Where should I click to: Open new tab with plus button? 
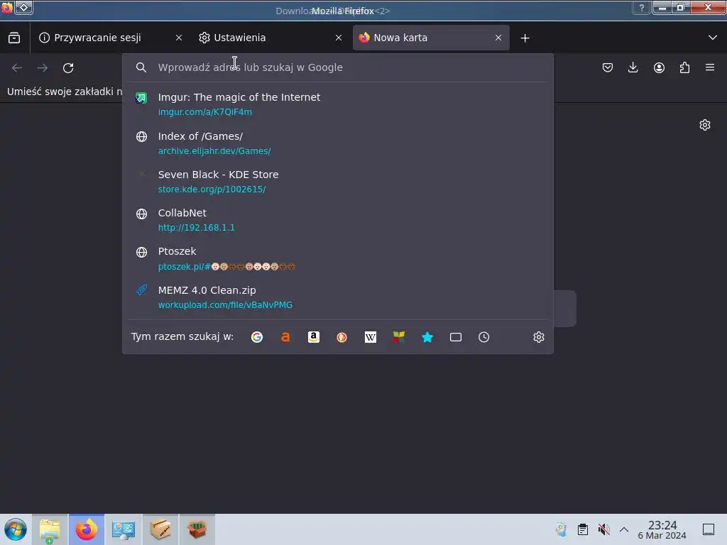[x=525, y=38]
